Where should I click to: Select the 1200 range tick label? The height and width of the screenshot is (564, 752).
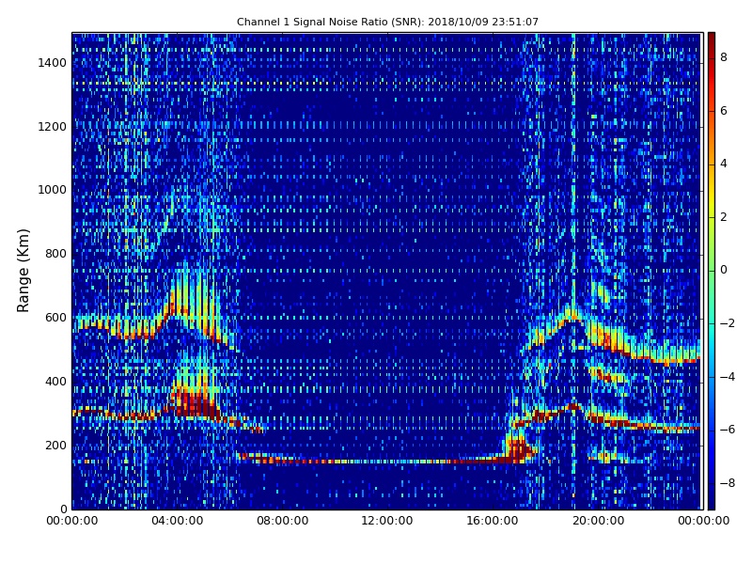(x=53, y=127)
